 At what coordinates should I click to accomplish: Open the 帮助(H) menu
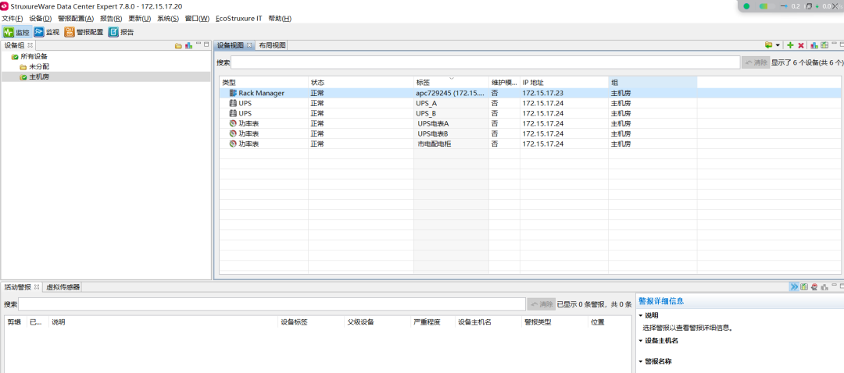point(280,18)
